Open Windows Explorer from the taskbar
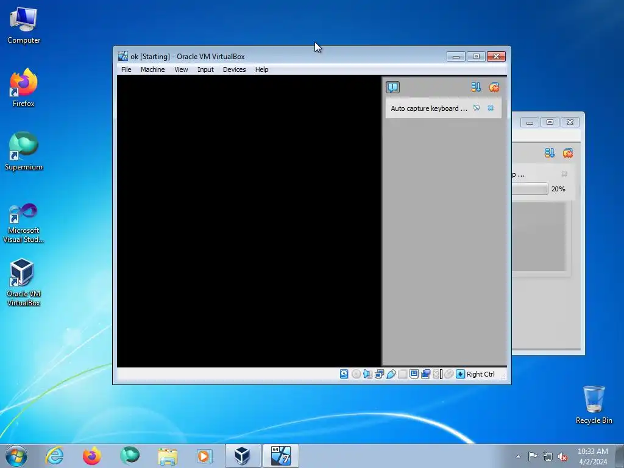The width and height of the screenshot is (624, 468). (x=168, y=456)
